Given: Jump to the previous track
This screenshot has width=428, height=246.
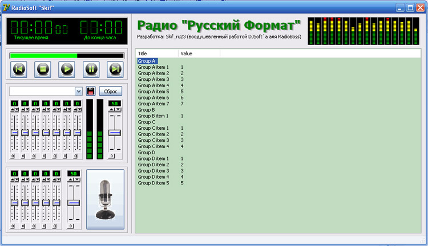Looking at the screenshot, I should [x=19, y=69].
